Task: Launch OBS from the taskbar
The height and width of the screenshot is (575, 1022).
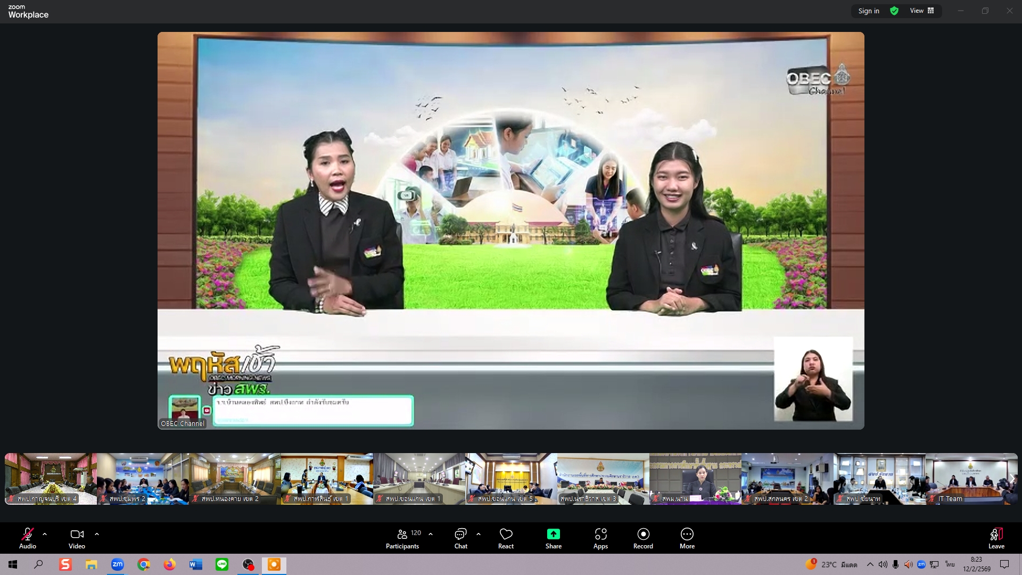Action: [248, 565]
